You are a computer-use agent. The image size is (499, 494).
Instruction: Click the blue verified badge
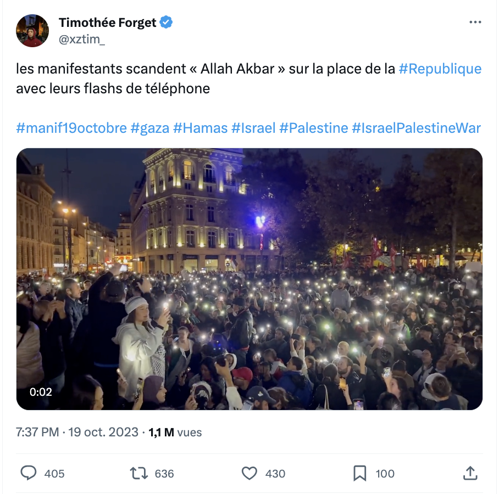click(166, 23)
